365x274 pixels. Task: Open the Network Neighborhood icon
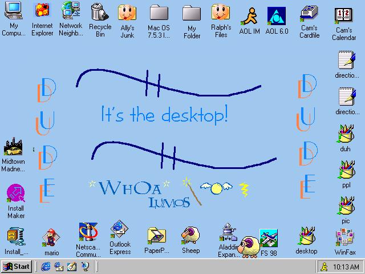[x=71, y=10]
